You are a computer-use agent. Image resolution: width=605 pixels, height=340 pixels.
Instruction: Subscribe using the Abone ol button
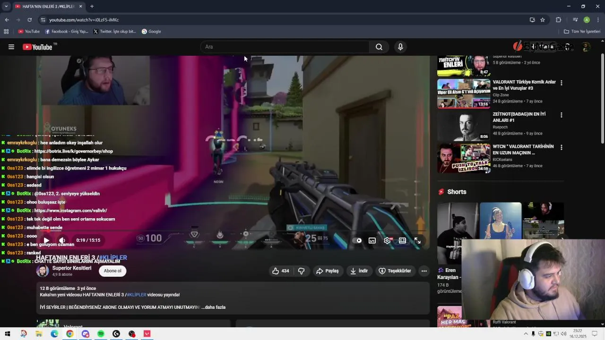pyautogui.click(x=112, y=271)
